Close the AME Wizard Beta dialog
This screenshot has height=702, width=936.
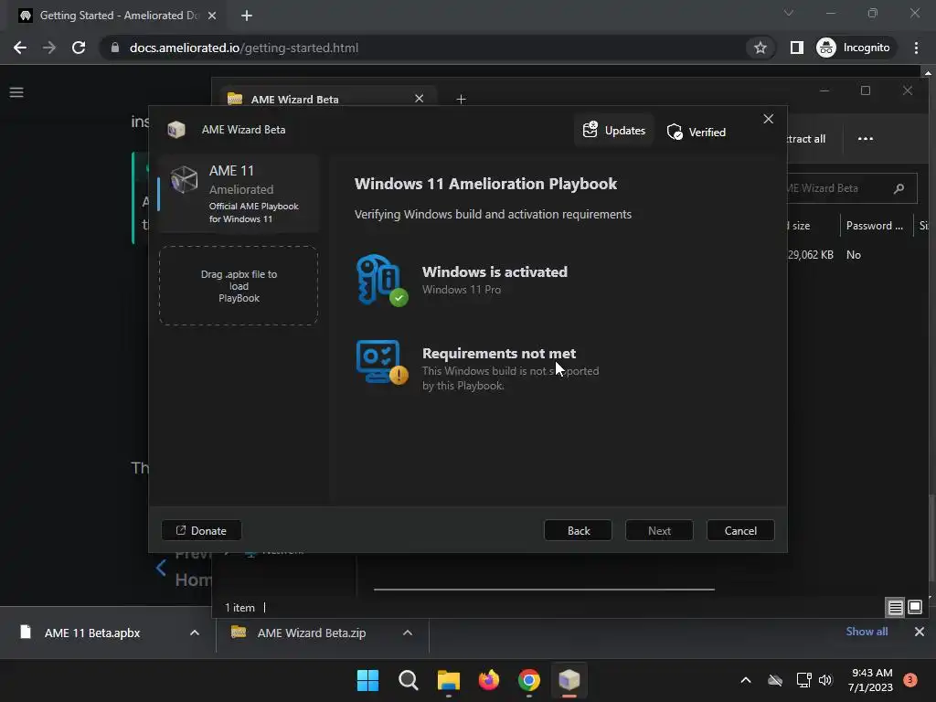click(768, 119)
